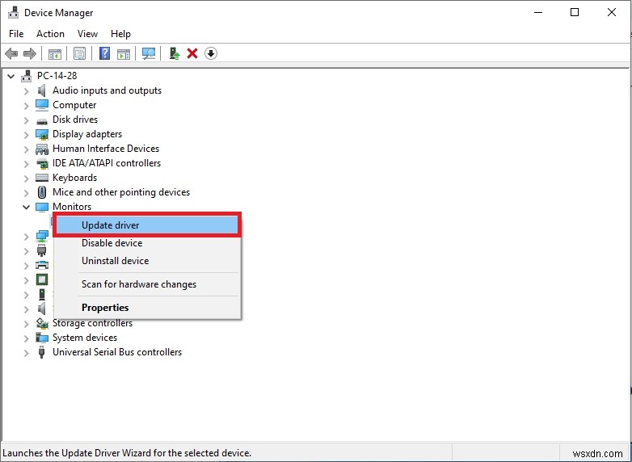Image resolution: width=632 pixels, height=462 pixels.
Task: Collapse the PC-14-28 root node
Action: [11, 76]
